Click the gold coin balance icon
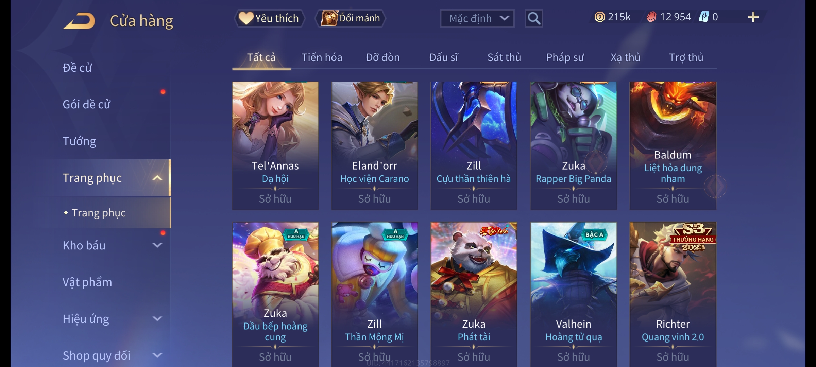This screenshot has width=816, height=367. [600, 17]
